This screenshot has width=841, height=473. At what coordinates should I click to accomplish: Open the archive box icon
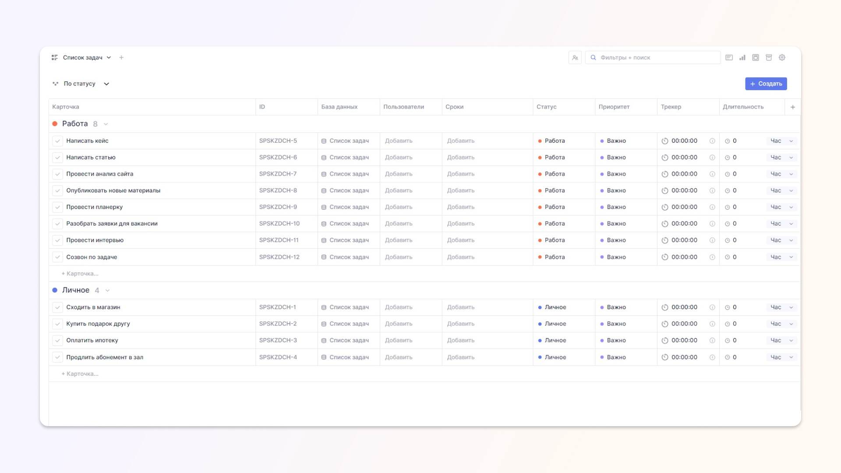click(769, 57)
